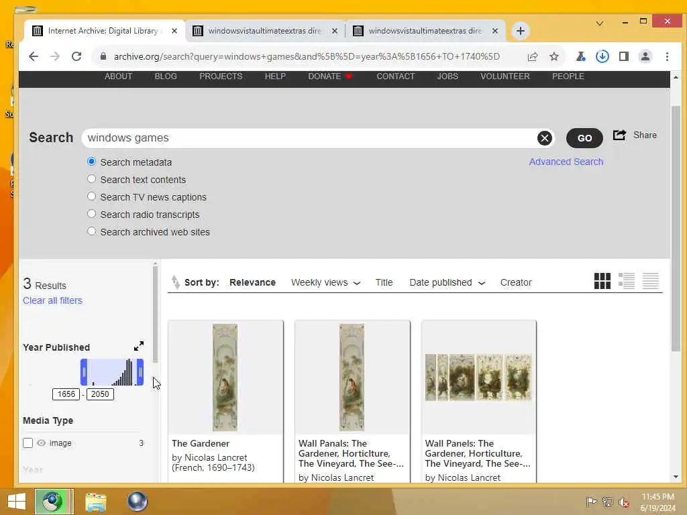
Task: Clear the windows games search text
Action: click(545, 138)
